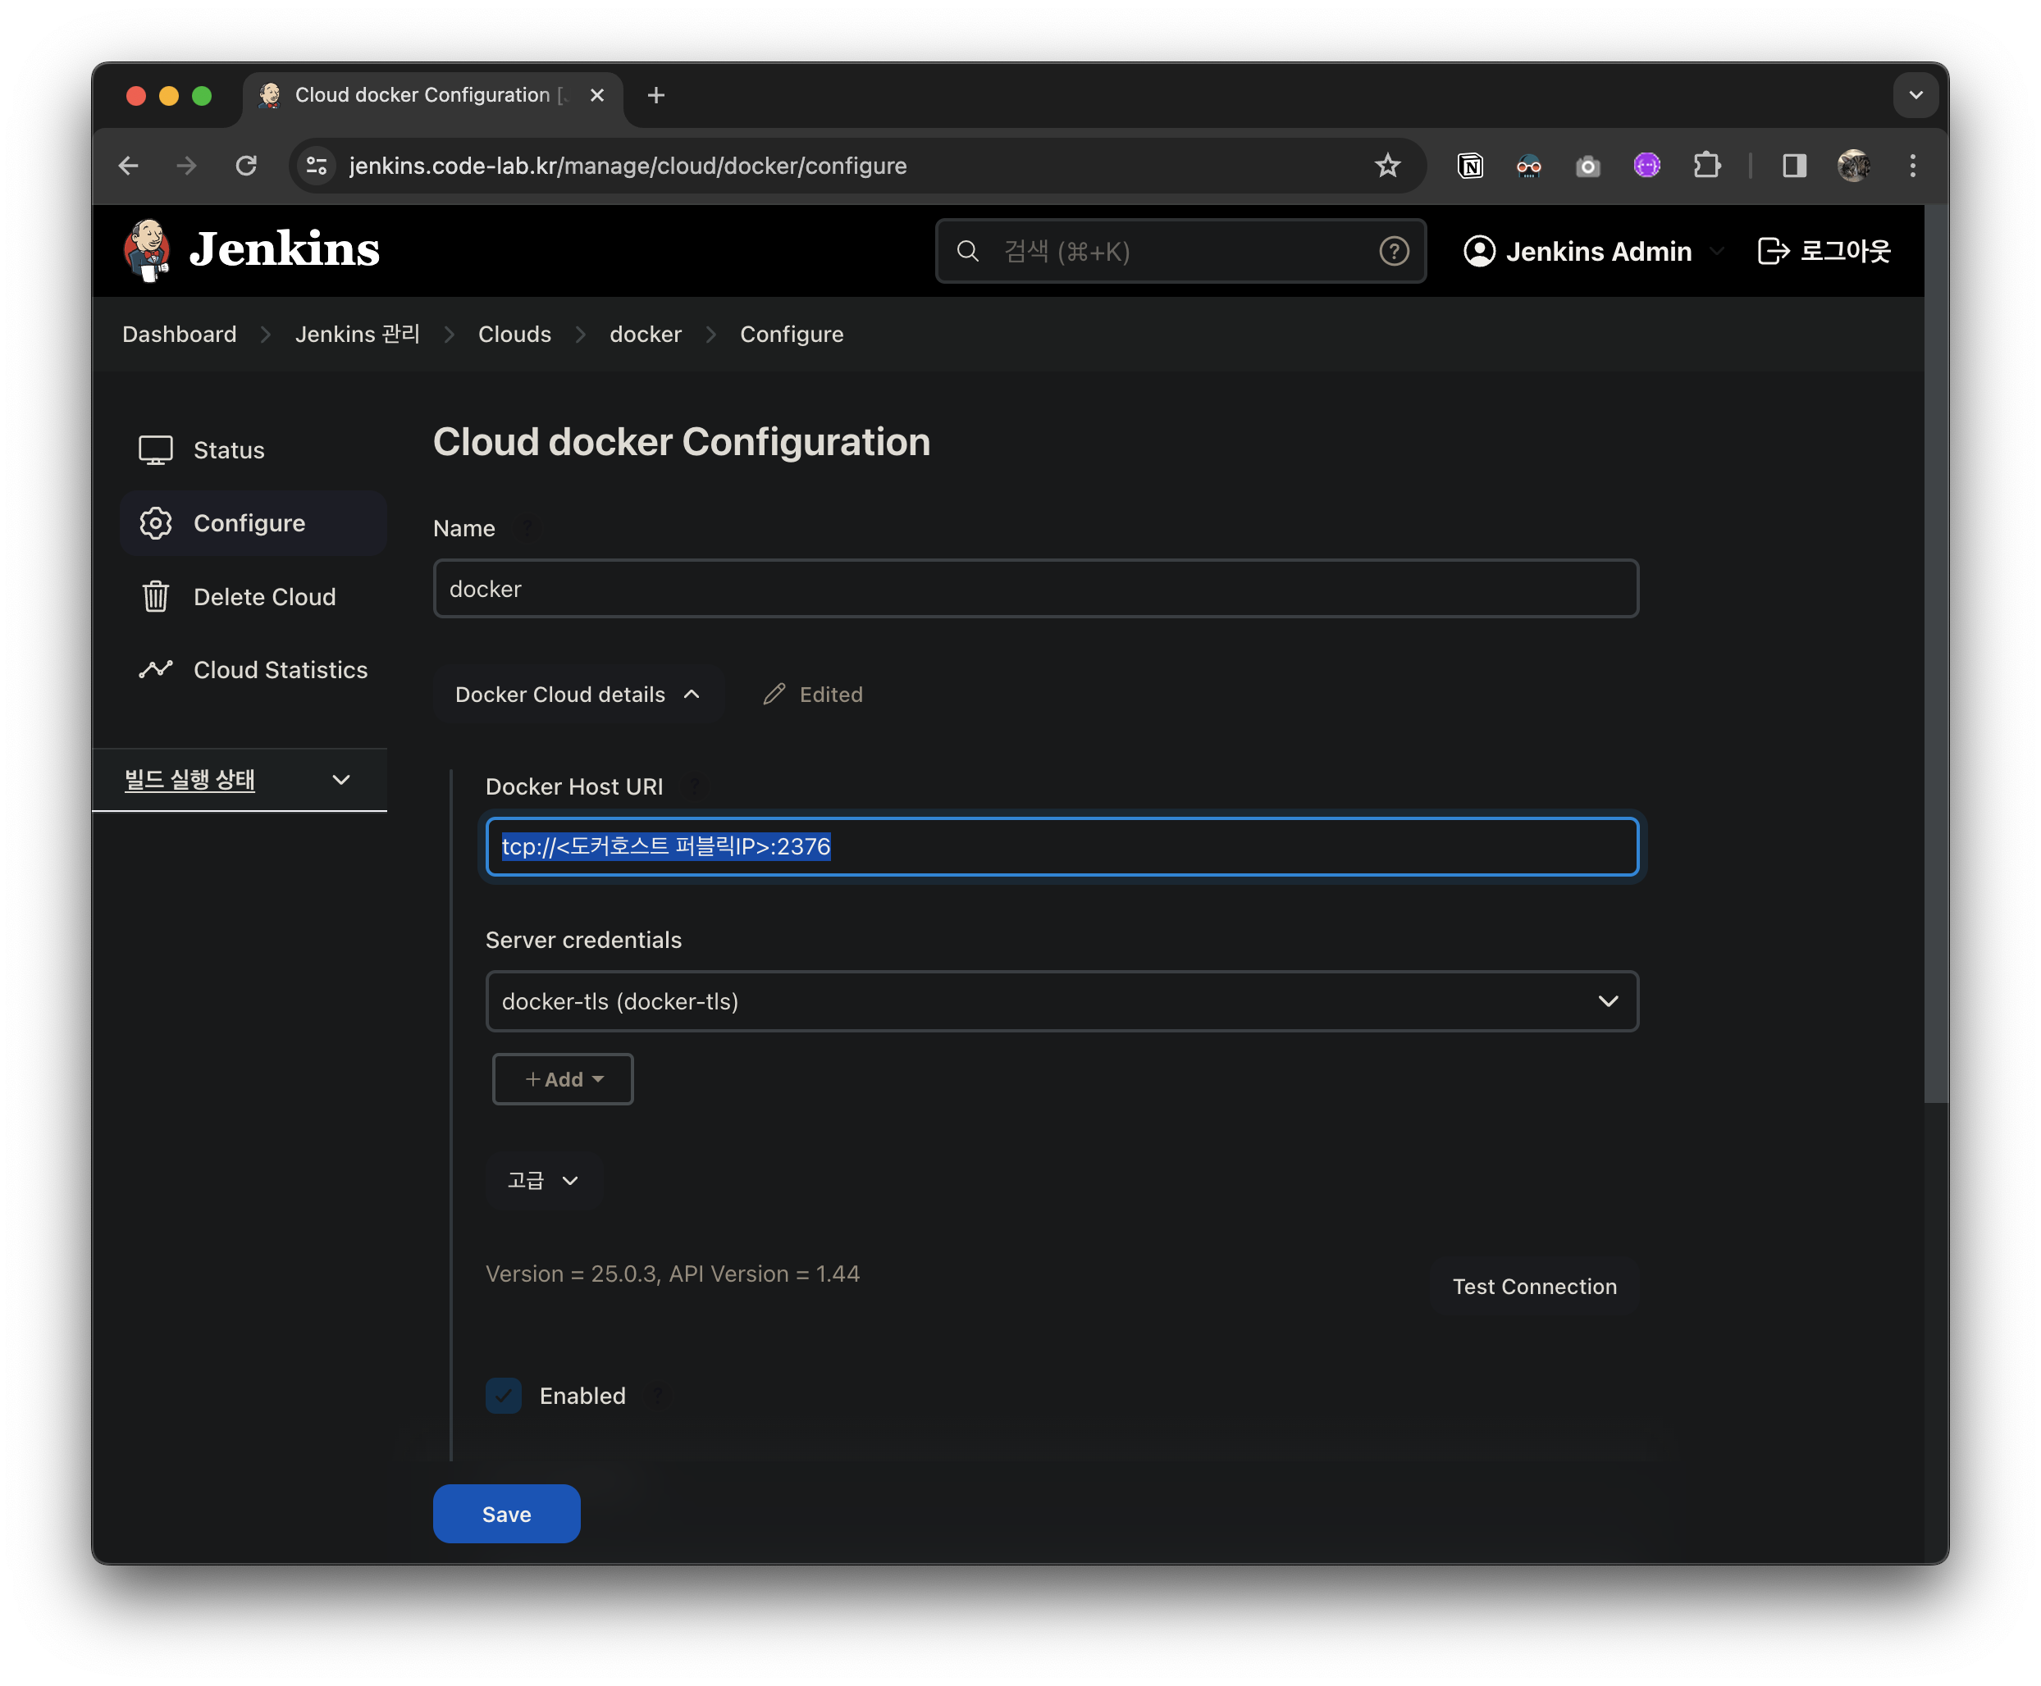Open the Notion extension icon
Image resolution: width=2041 pixels, height=1686 pixels.
(x=1470, y=166)
